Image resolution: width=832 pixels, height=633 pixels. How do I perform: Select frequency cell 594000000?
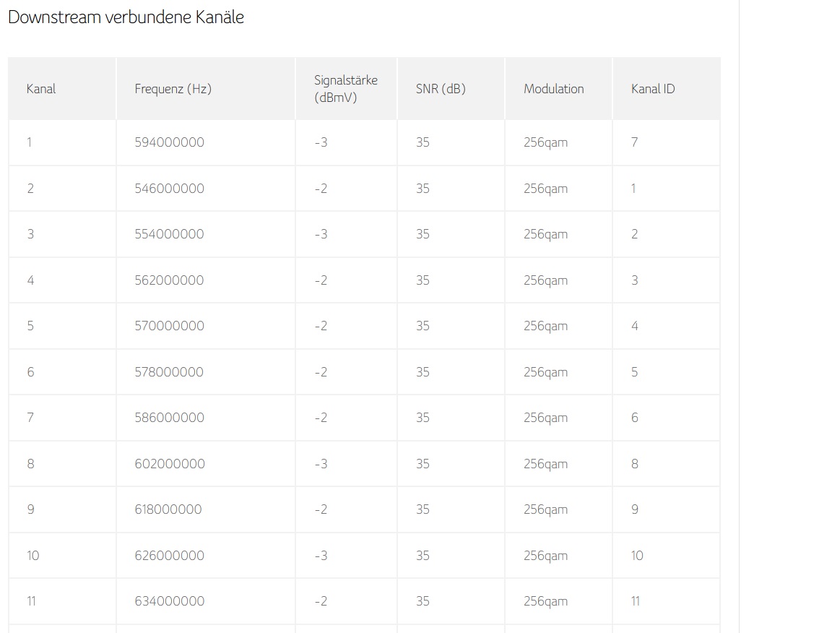[169, 142]
